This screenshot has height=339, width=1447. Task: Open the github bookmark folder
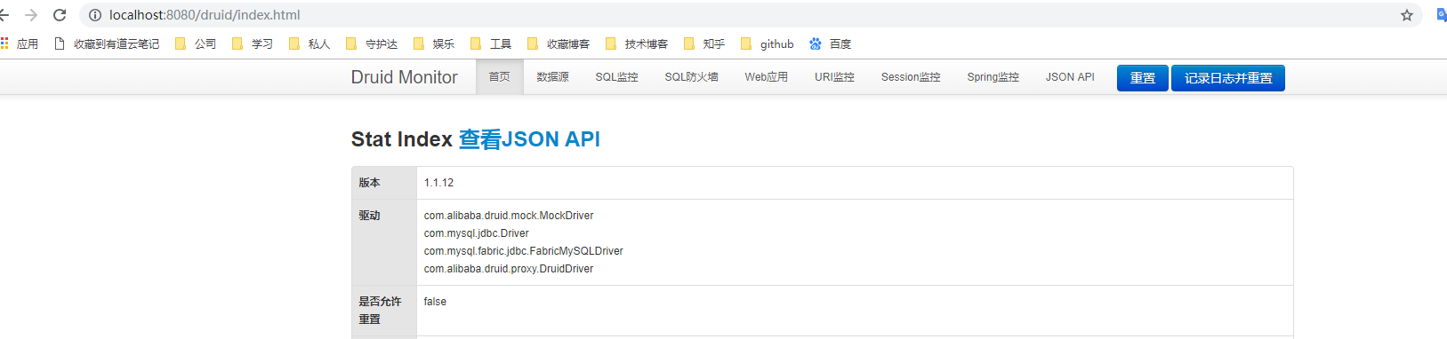click(768, 43)
